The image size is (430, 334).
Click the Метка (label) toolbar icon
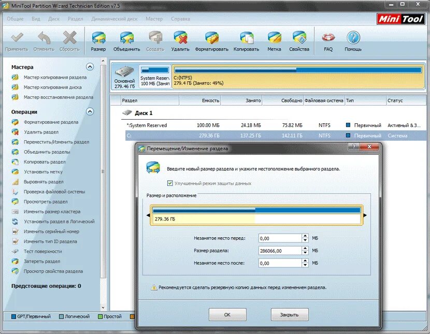click(274, 38)
